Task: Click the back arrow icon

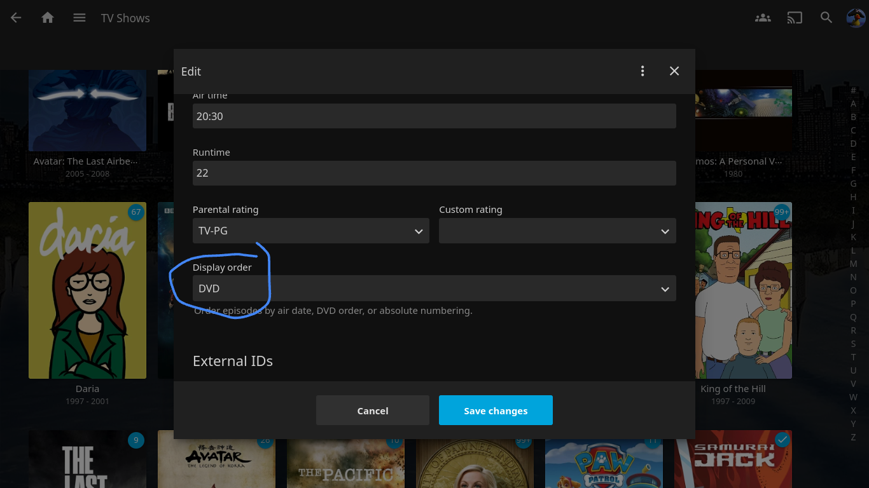Action: pyautogui.click(x=17, y=18)
